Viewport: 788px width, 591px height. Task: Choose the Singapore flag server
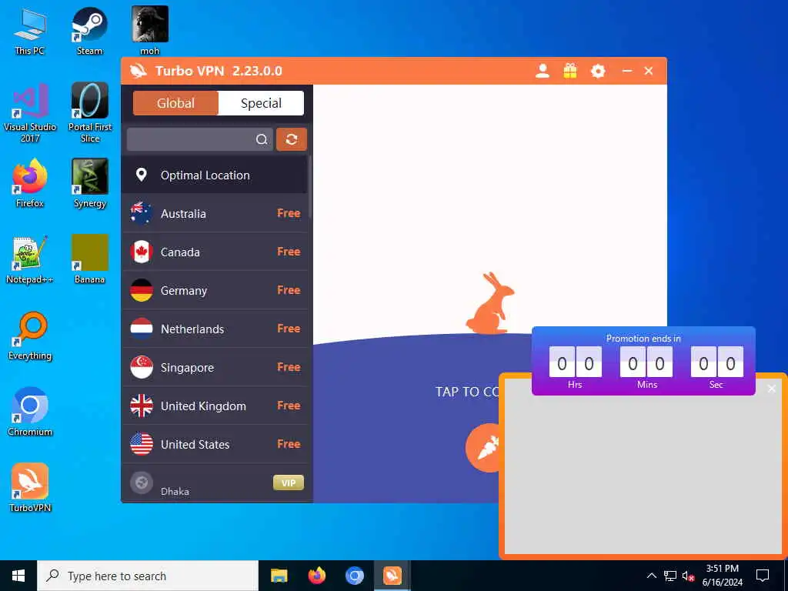[x=214, y=367]
